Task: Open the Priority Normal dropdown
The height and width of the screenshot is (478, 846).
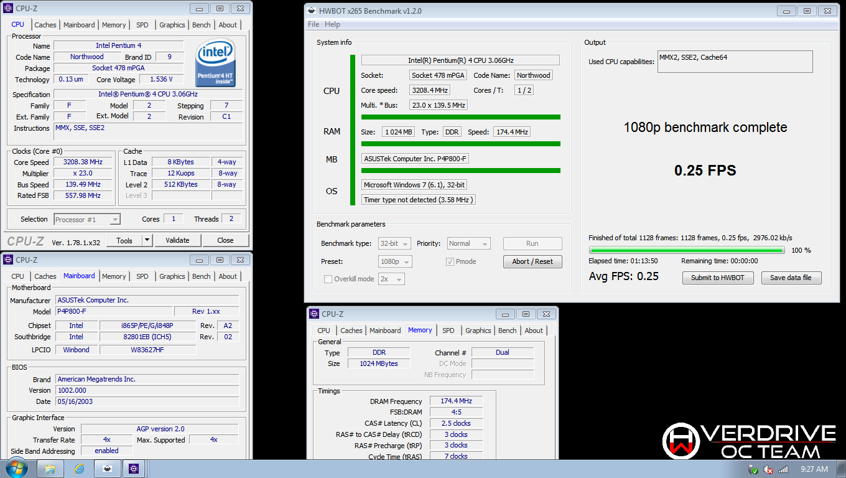Action: coord(468,243)
